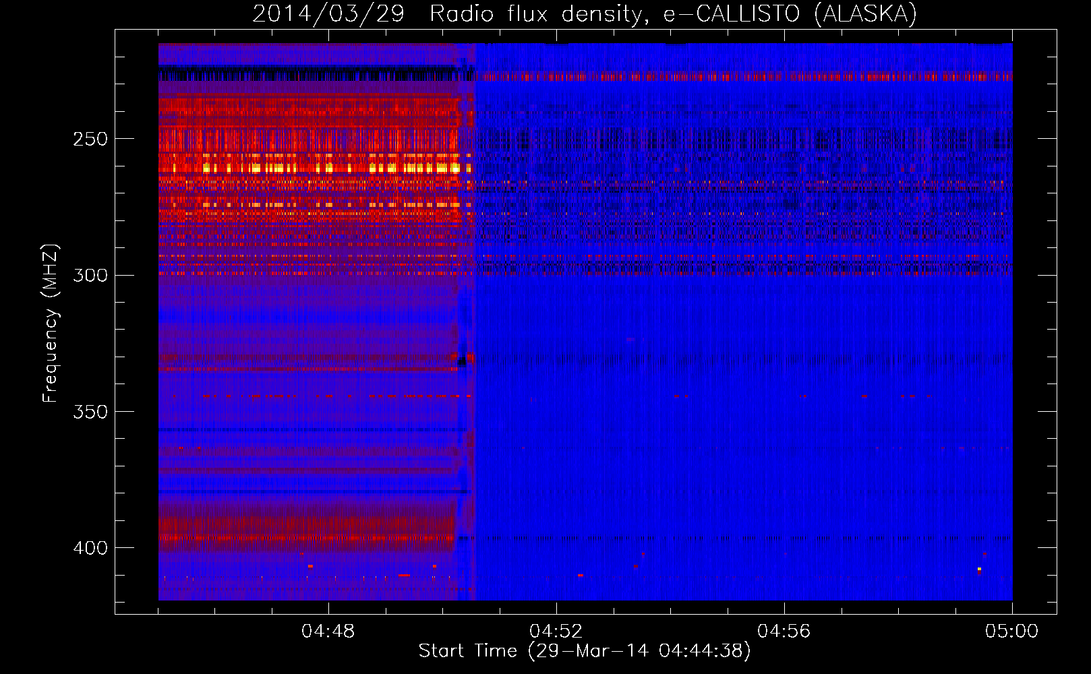Image resolution: width=1091 pixels, height=674 pixels.
Task: Click the '04:56' time tick label
Action: (784, 631)
